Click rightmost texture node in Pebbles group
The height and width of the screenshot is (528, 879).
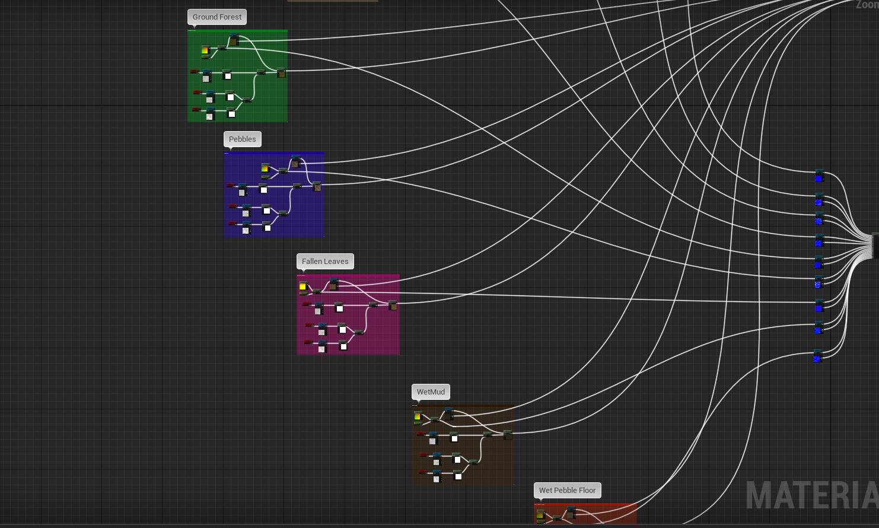pos(317,187)
